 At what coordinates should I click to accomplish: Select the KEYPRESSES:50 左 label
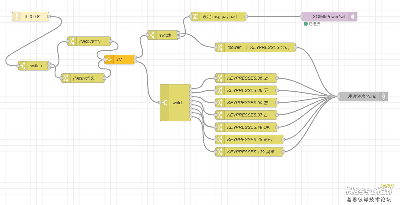[x=247, y=103]
